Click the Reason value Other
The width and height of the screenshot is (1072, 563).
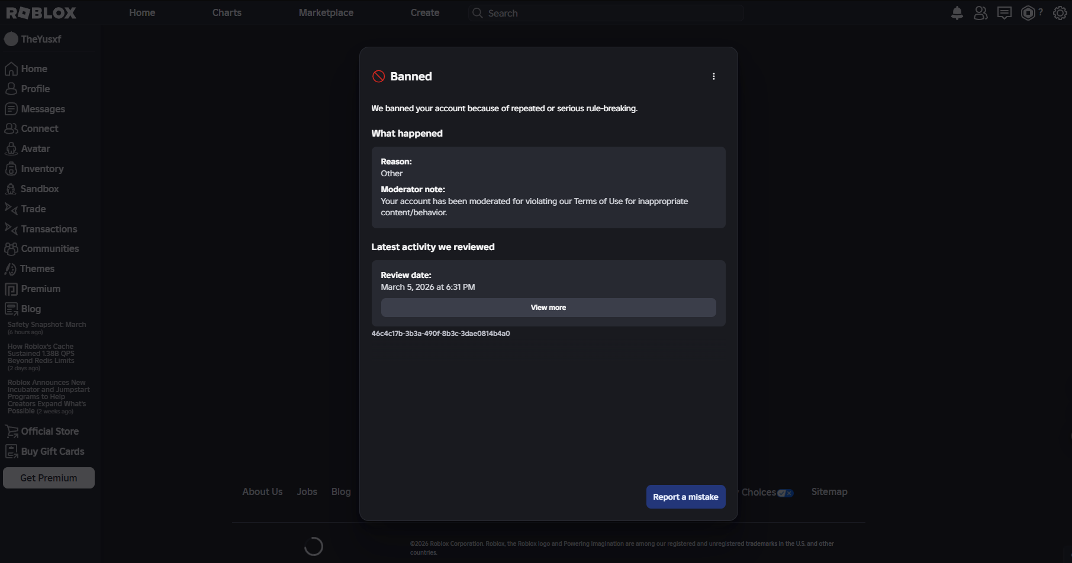point(392,173)
